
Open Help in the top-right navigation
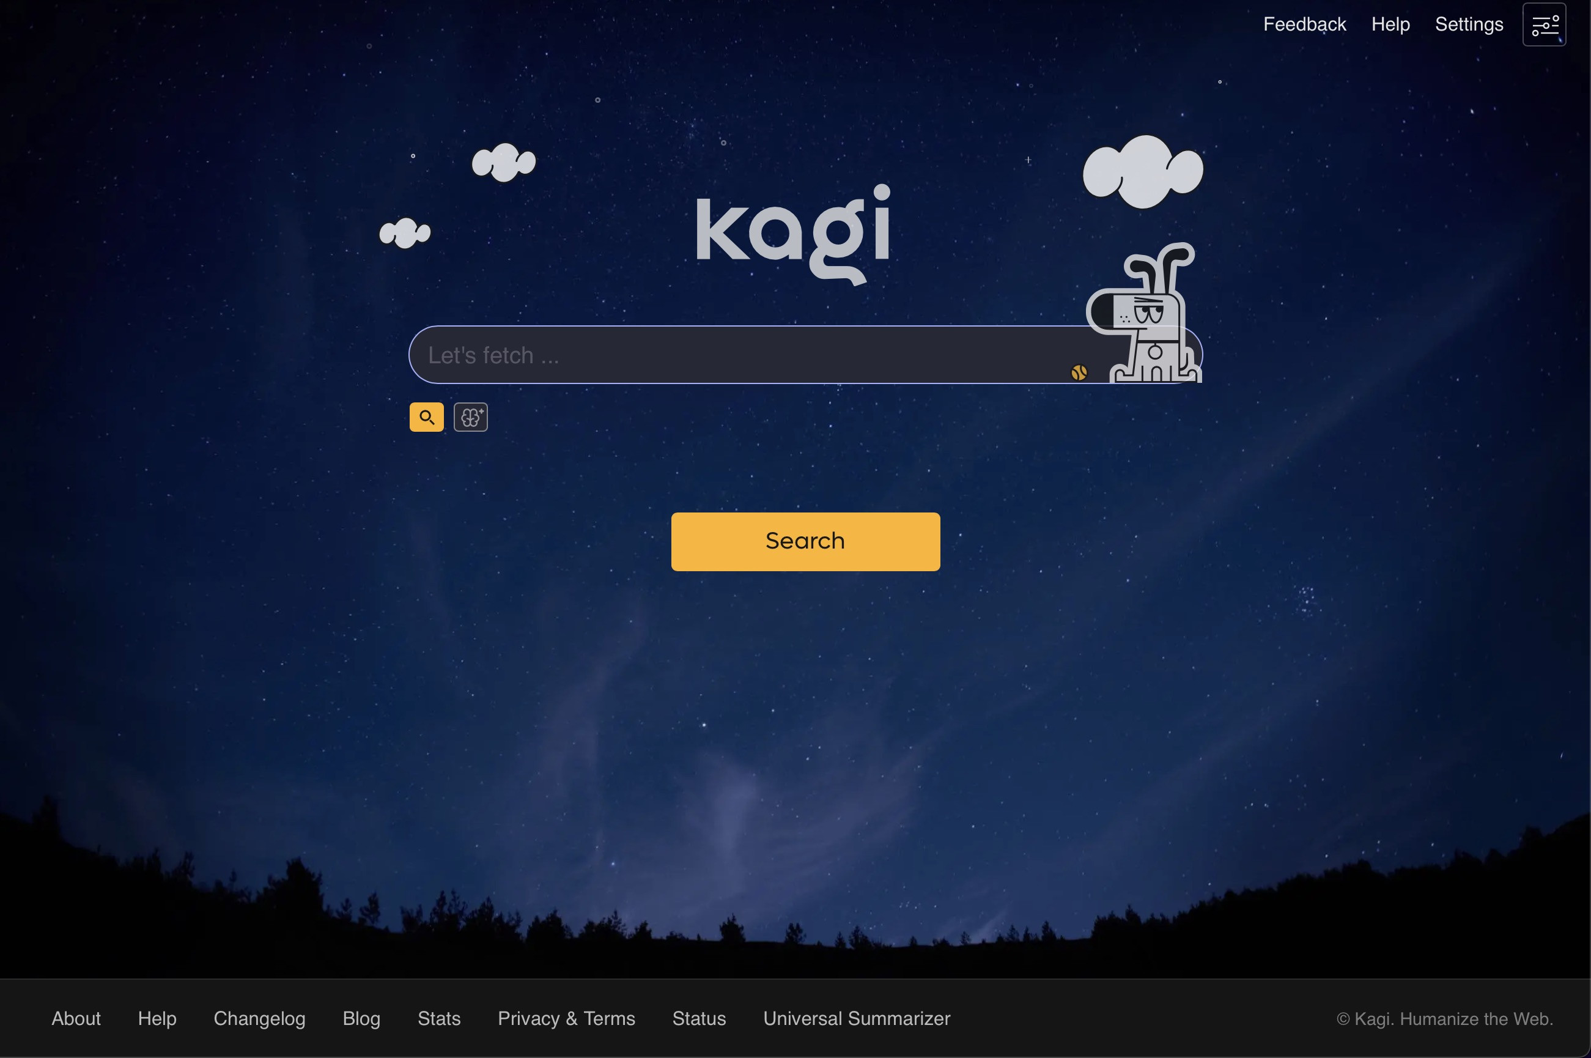click(1390, 24)
